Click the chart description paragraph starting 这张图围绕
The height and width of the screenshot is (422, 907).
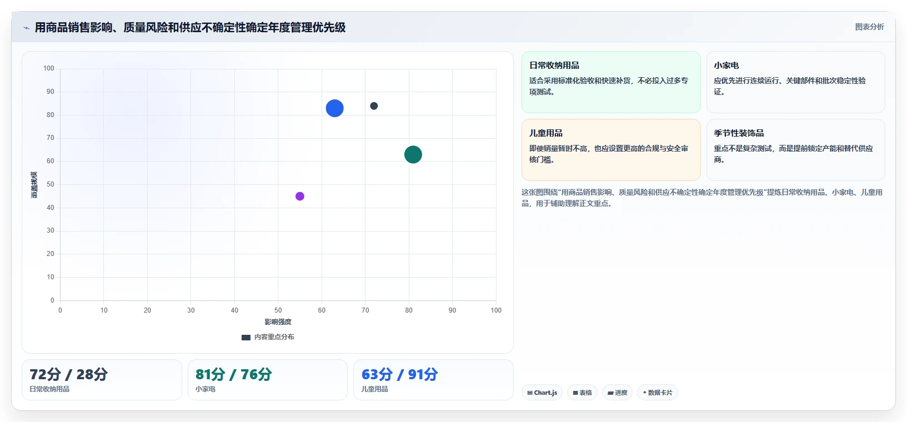pyautogui.click(x=702, y=198)
